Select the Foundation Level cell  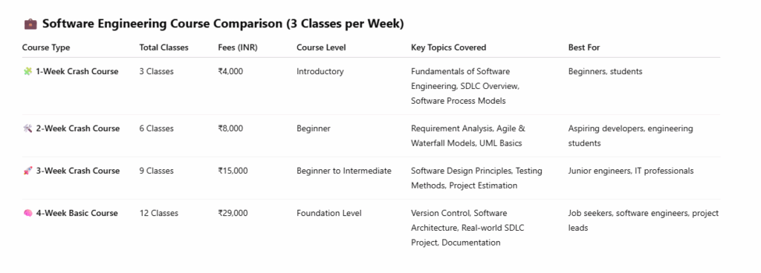pyautogui.click(x=329, y=213)
